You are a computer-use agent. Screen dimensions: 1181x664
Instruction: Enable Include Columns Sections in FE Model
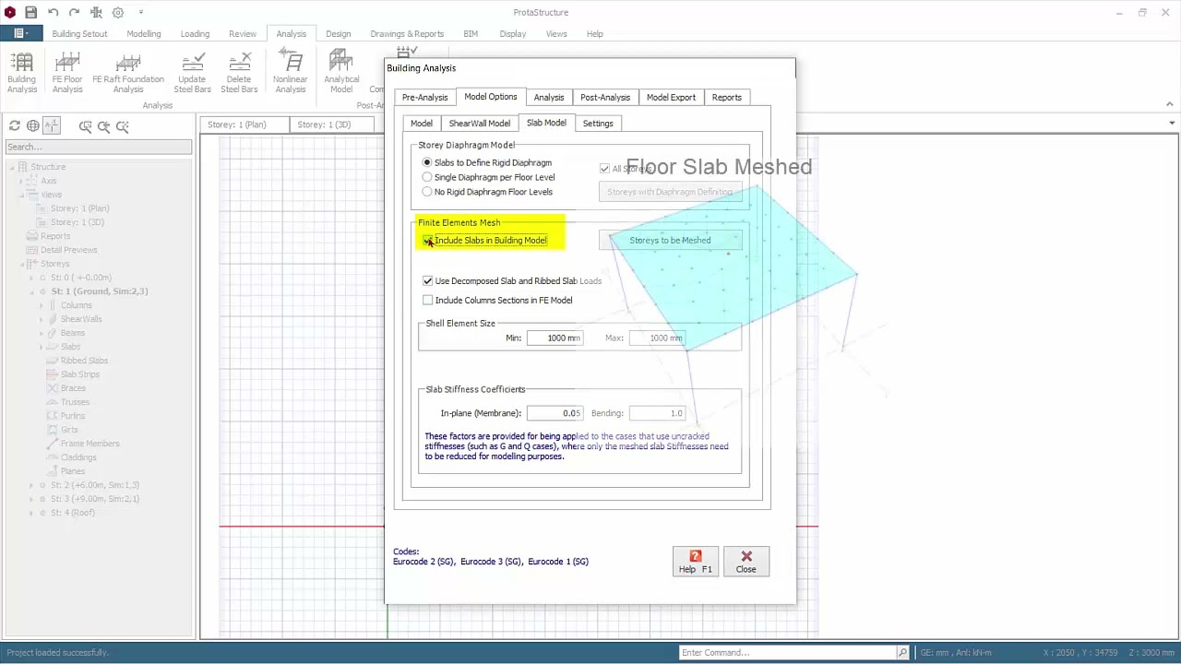point(427,300)
